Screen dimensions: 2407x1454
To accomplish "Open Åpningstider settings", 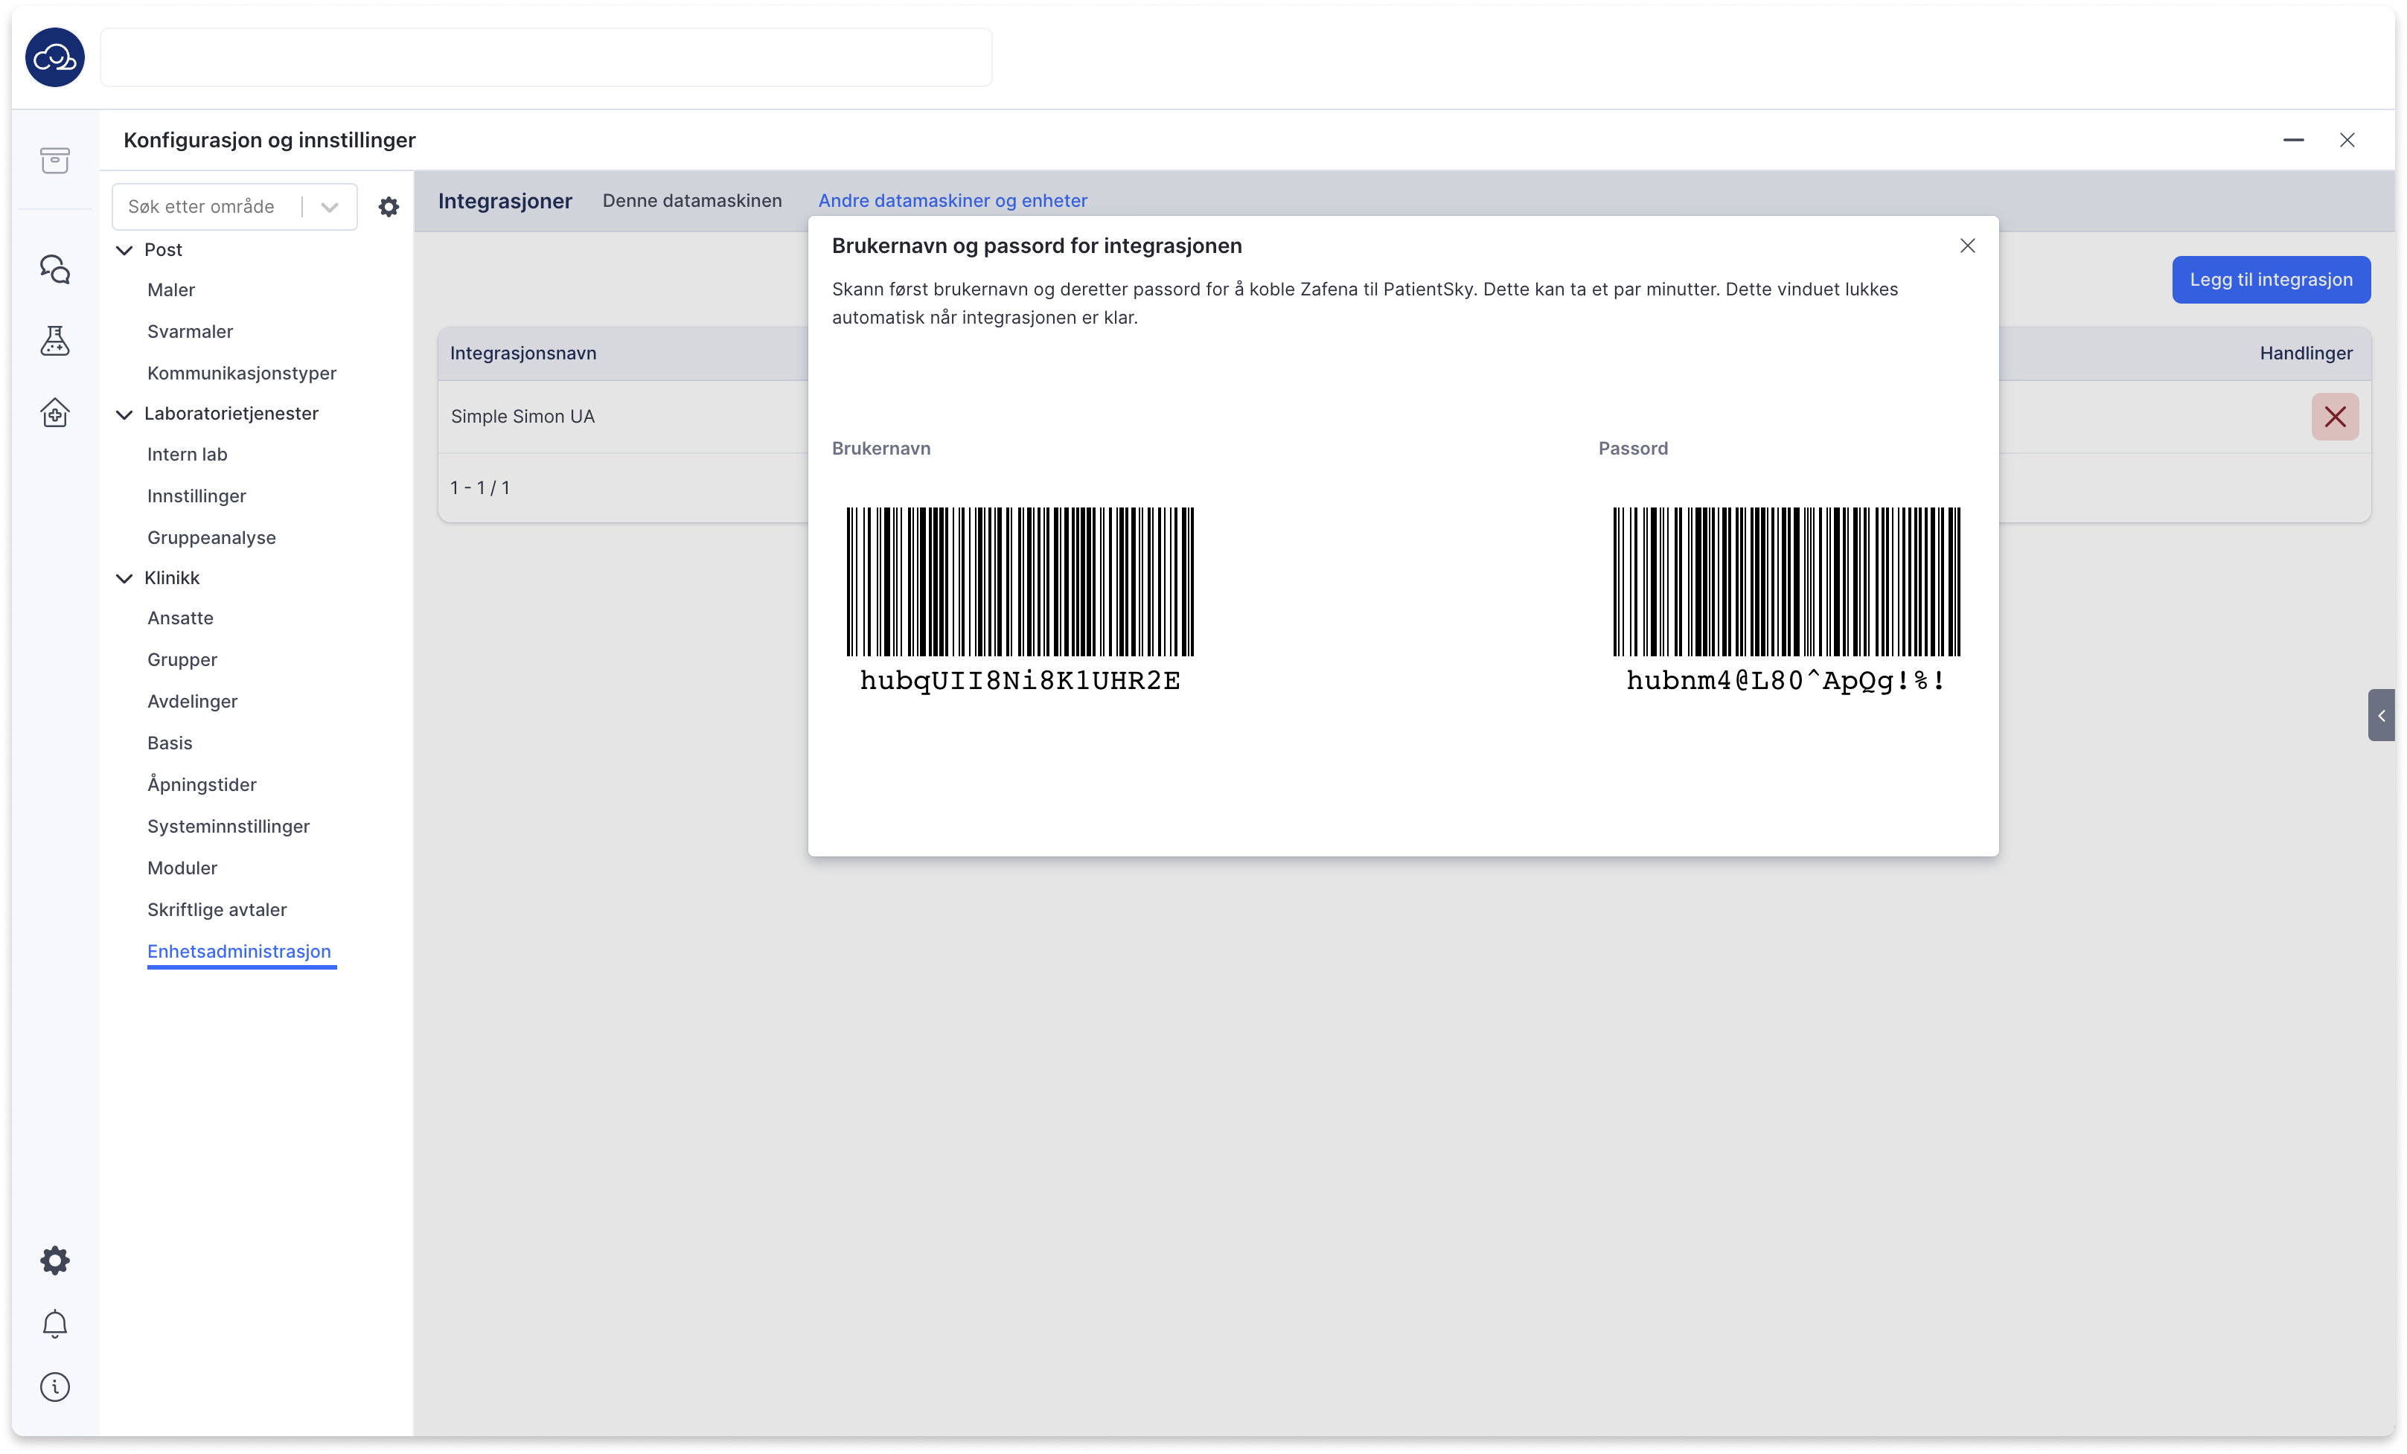I will coord(201,784).
